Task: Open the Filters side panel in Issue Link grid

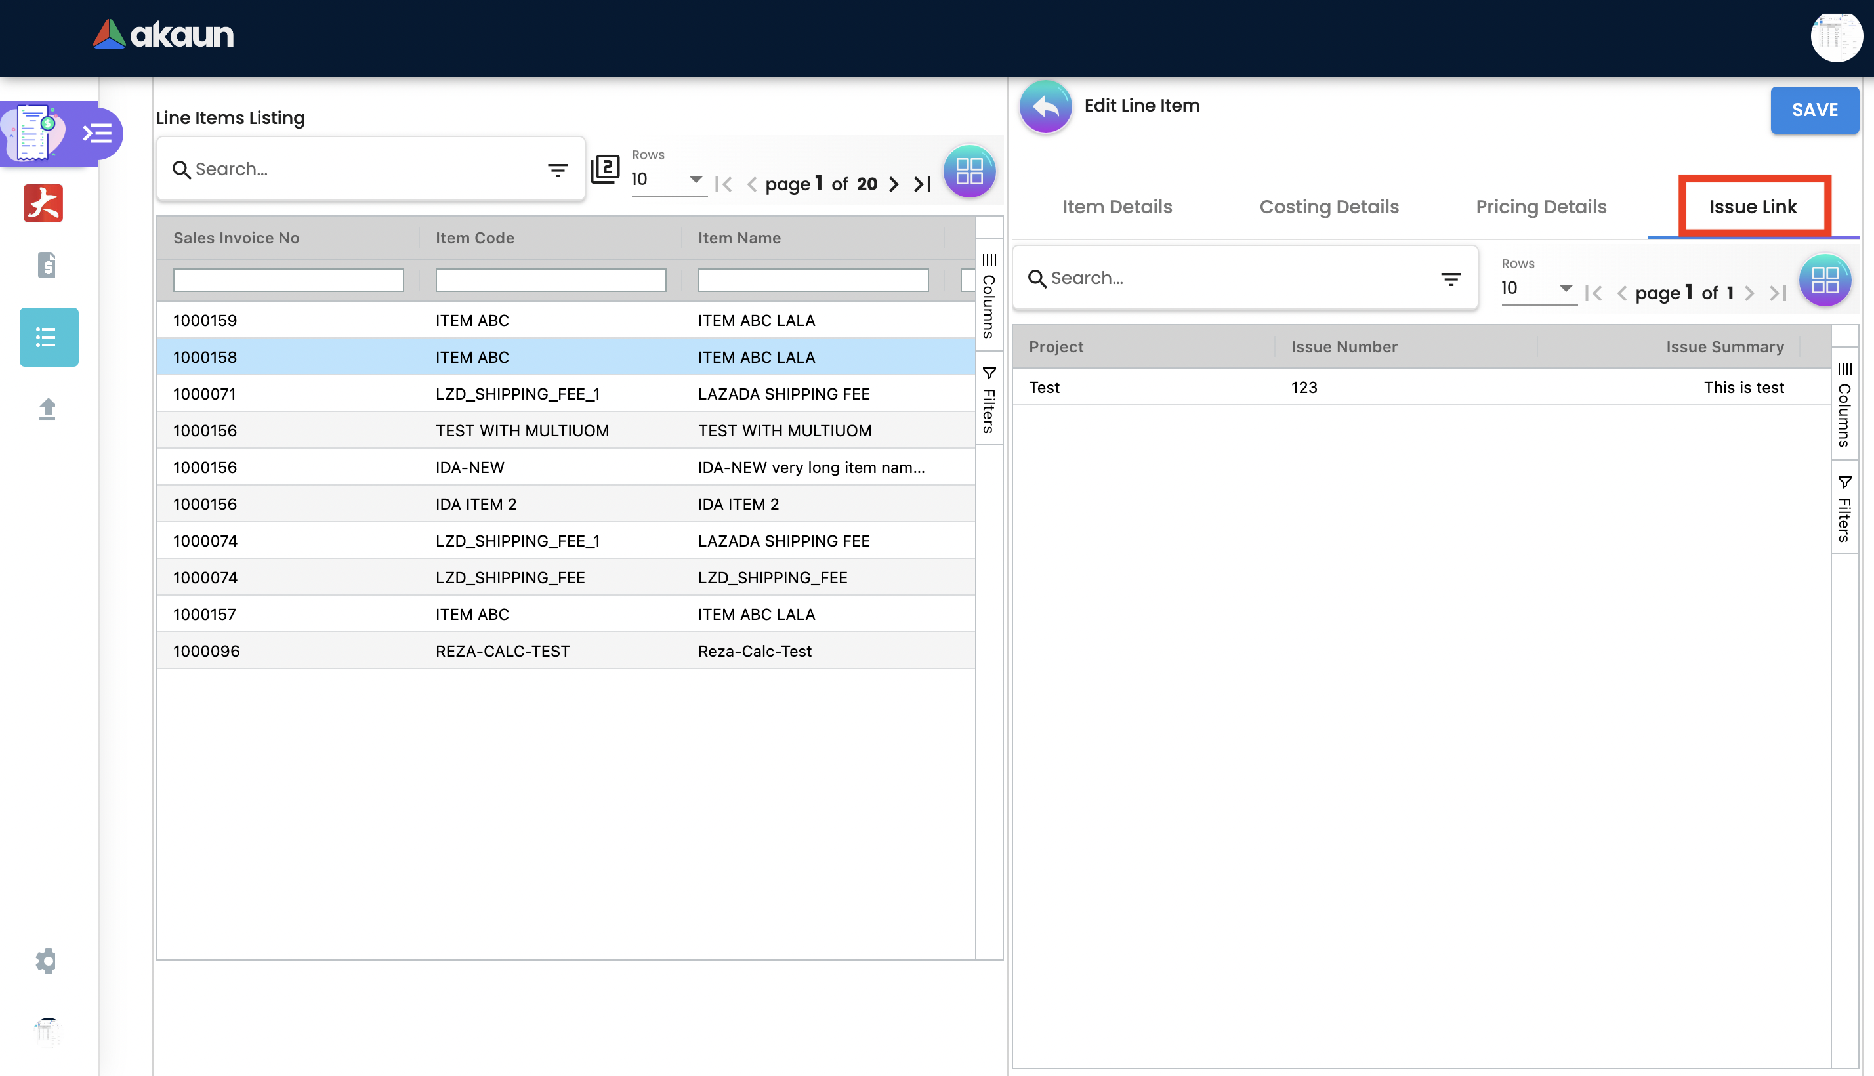Action: point(1844,508)
